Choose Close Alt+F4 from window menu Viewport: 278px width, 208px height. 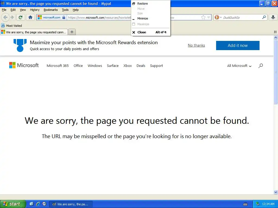tap(151, 32)
